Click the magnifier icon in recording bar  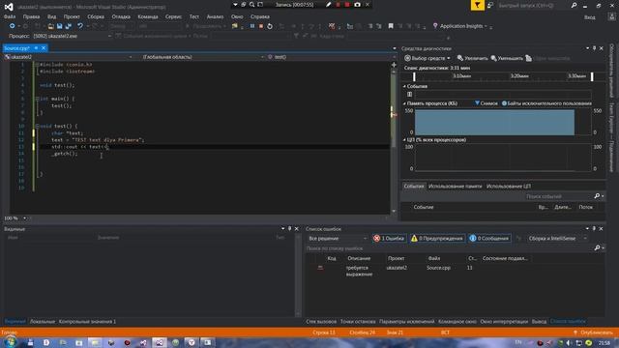coord(251,4)
